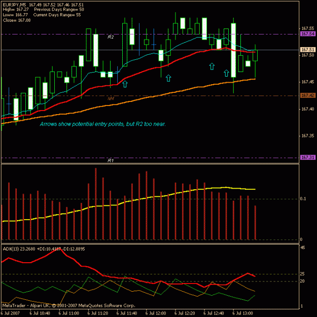Click the purple 167.31 price tag

coord(308,157)
